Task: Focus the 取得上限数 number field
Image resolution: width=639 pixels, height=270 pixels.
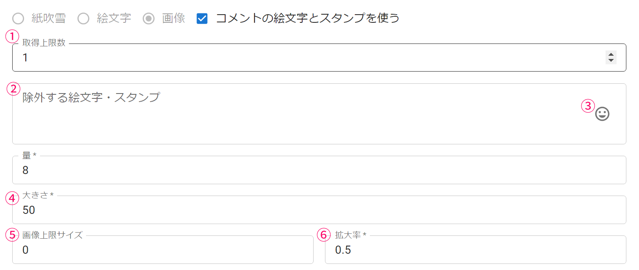Action: click(x=285, y=58)
